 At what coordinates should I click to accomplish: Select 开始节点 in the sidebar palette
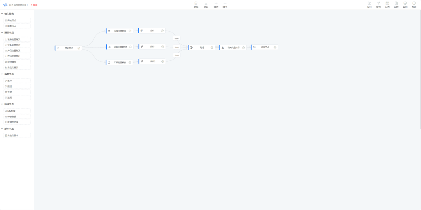[x=17, y=20]
